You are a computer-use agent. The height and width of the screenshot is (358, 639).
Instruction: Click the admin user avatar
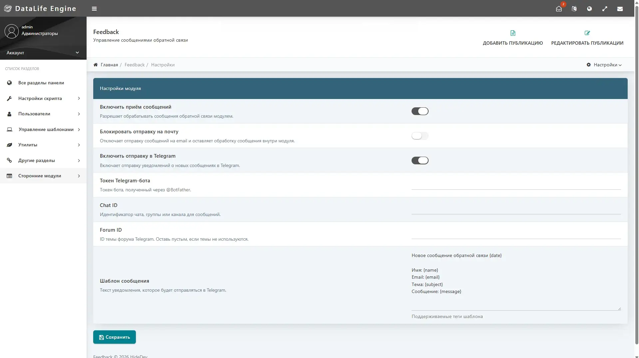click(12, 31)
